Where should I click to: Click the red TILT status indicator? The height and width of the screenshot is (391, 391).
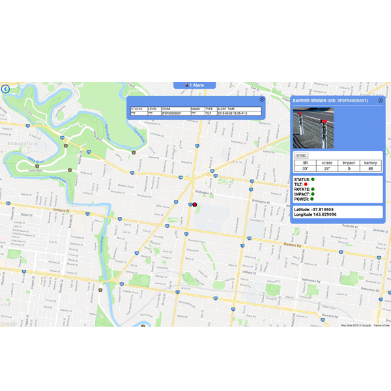pyautogui.click(x=306, y=184)
